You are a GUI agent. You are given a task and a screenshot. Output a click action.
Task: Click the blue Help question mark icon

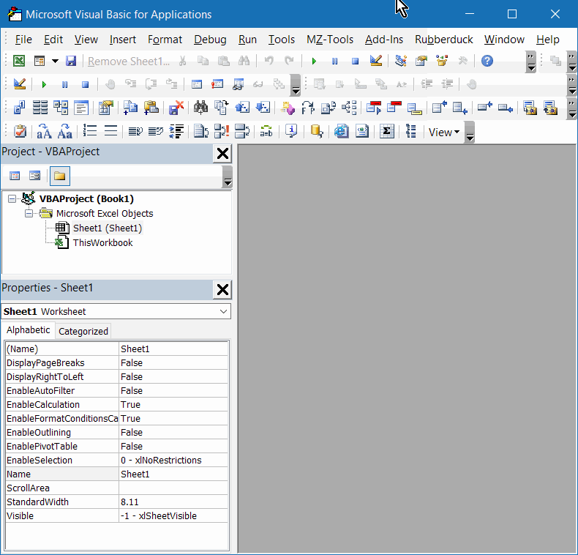click(487, 61)
